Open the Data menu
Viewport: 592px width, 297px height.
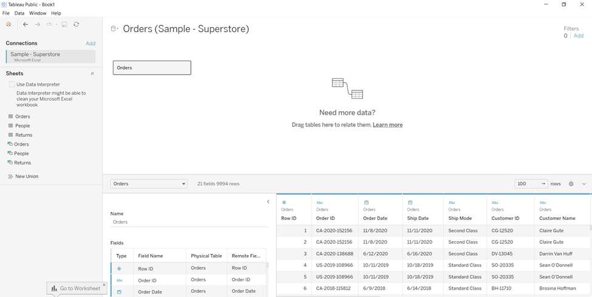pyautogui.click(x=19, y=13)
